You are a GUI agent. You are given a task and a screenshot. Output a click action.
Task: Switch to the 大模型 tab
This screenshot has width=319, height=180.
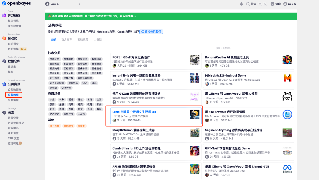(97, 39)
